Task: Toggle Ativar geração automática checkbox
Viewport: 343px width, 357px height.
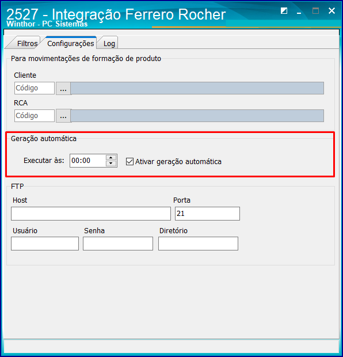Action: point(129,162)
